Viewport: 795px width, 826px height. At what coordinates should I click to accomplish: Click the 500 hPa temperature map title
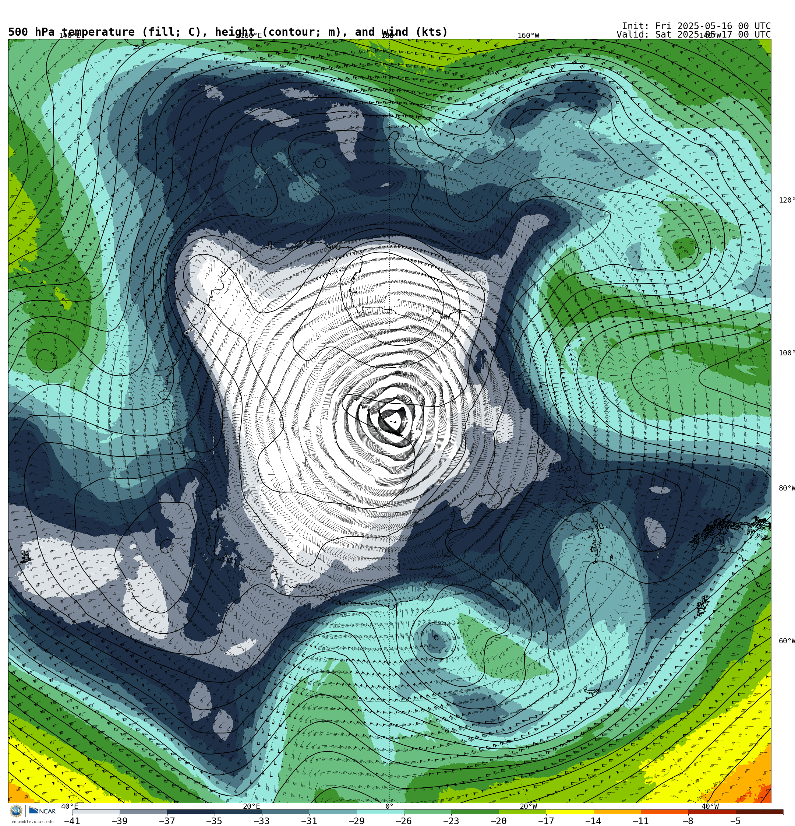[x=228, y=32]
